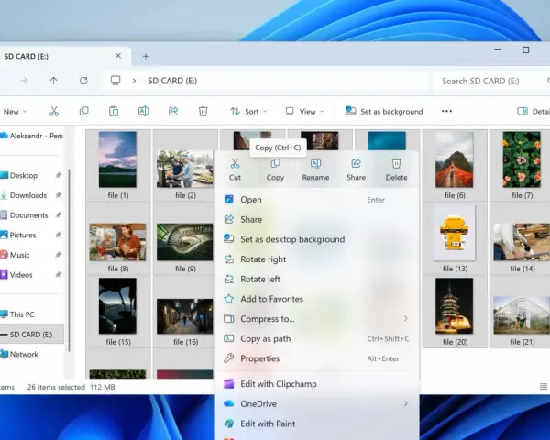The width and height of the screenshot is (550, 440).
Task: Select the file (2) thumbnail
Action: (185, 169)
